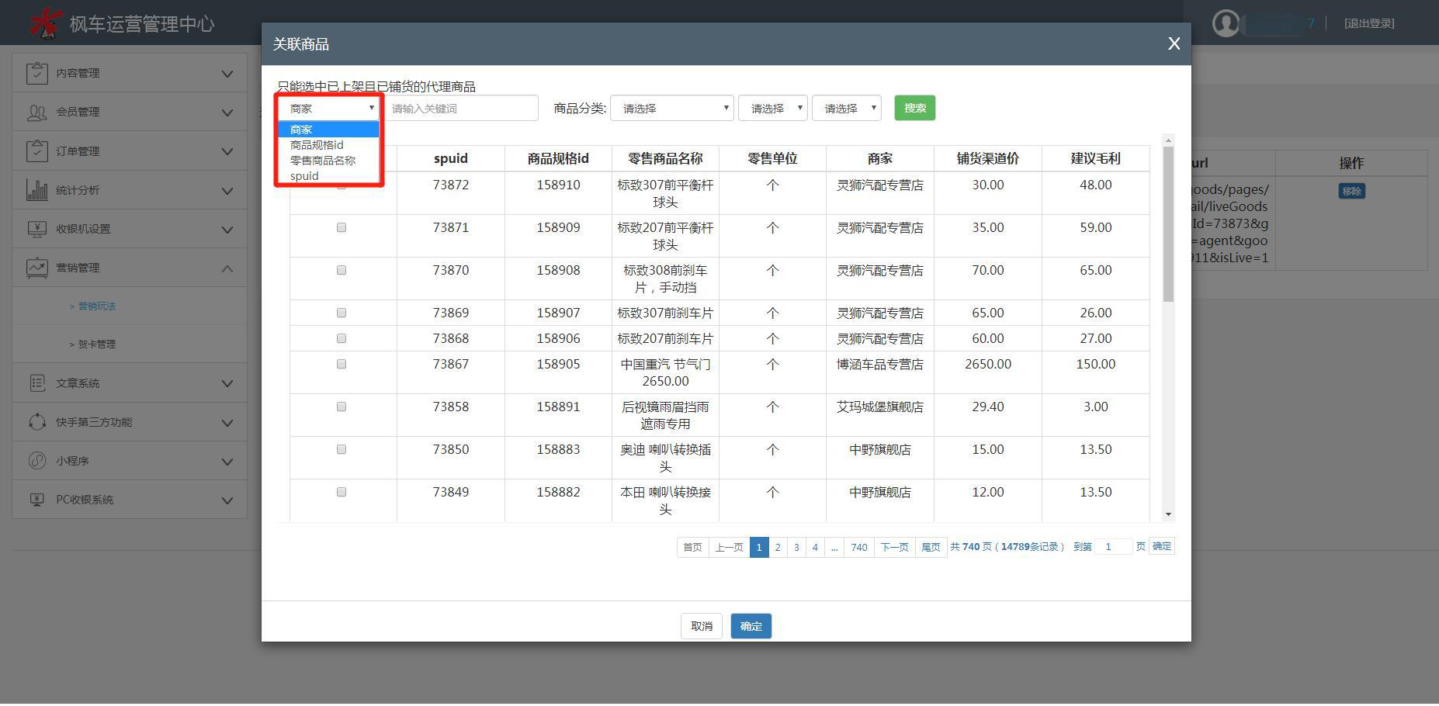Click the PC收银系统 monitor icon
Image resolution: width=1439 pixels, height=706 pixels.
pyautogui.click(x=36, y=500)
